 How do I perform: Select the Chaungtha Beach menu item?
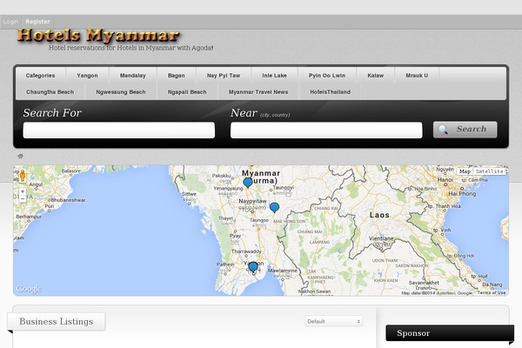tap(50, 92)
